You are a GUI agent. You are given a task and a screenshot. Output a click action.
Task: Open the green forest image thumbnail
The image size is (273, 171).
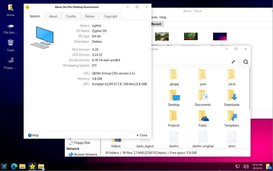pos(191,36)
